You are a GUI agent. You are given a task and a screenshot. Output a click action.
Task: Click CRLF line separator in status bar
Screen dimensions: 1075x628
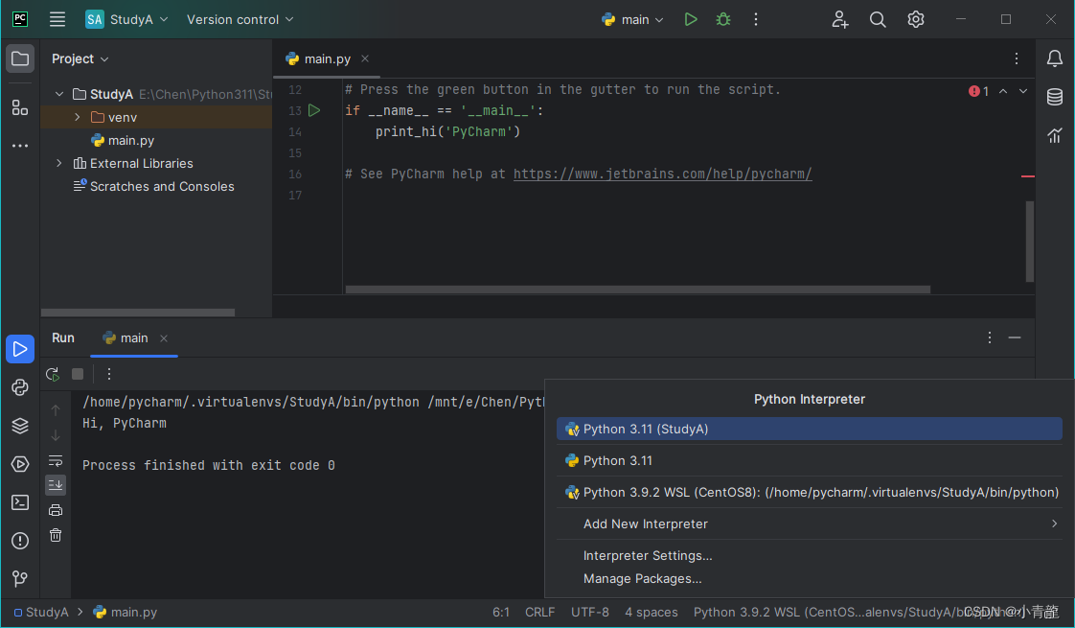(x=540, y=613)
